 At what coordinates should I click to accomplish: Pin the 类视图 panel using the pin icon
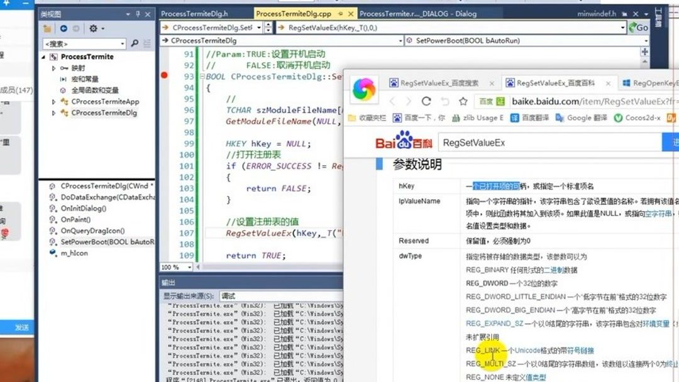coord(138,14)
